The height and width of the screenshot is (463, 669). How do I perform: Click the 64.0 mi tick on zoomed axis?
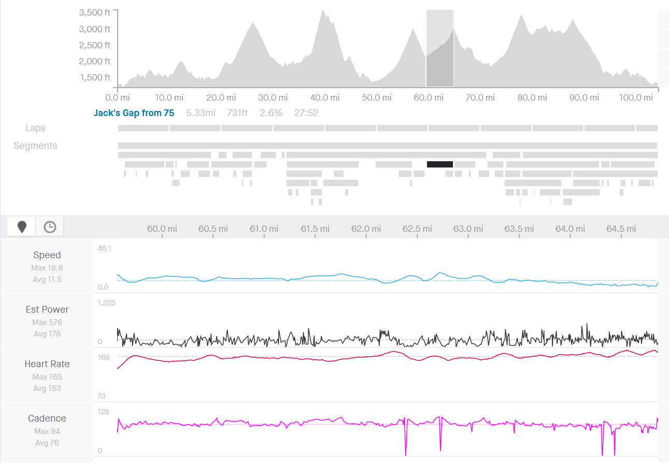570,229
